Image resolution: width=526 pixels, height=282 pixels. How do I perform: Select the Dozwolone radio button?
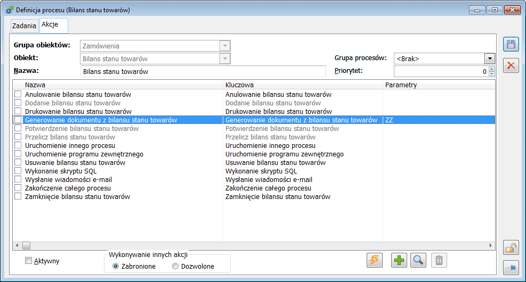click(x=175, y=266)
